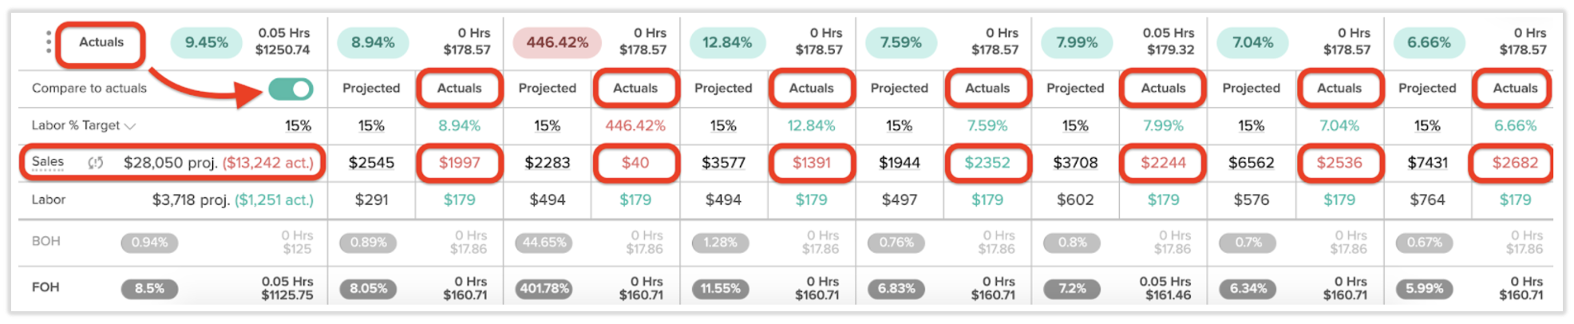Edit the $7431 projected sales value
The image size is (1574, 324).
coord(1427,163)
